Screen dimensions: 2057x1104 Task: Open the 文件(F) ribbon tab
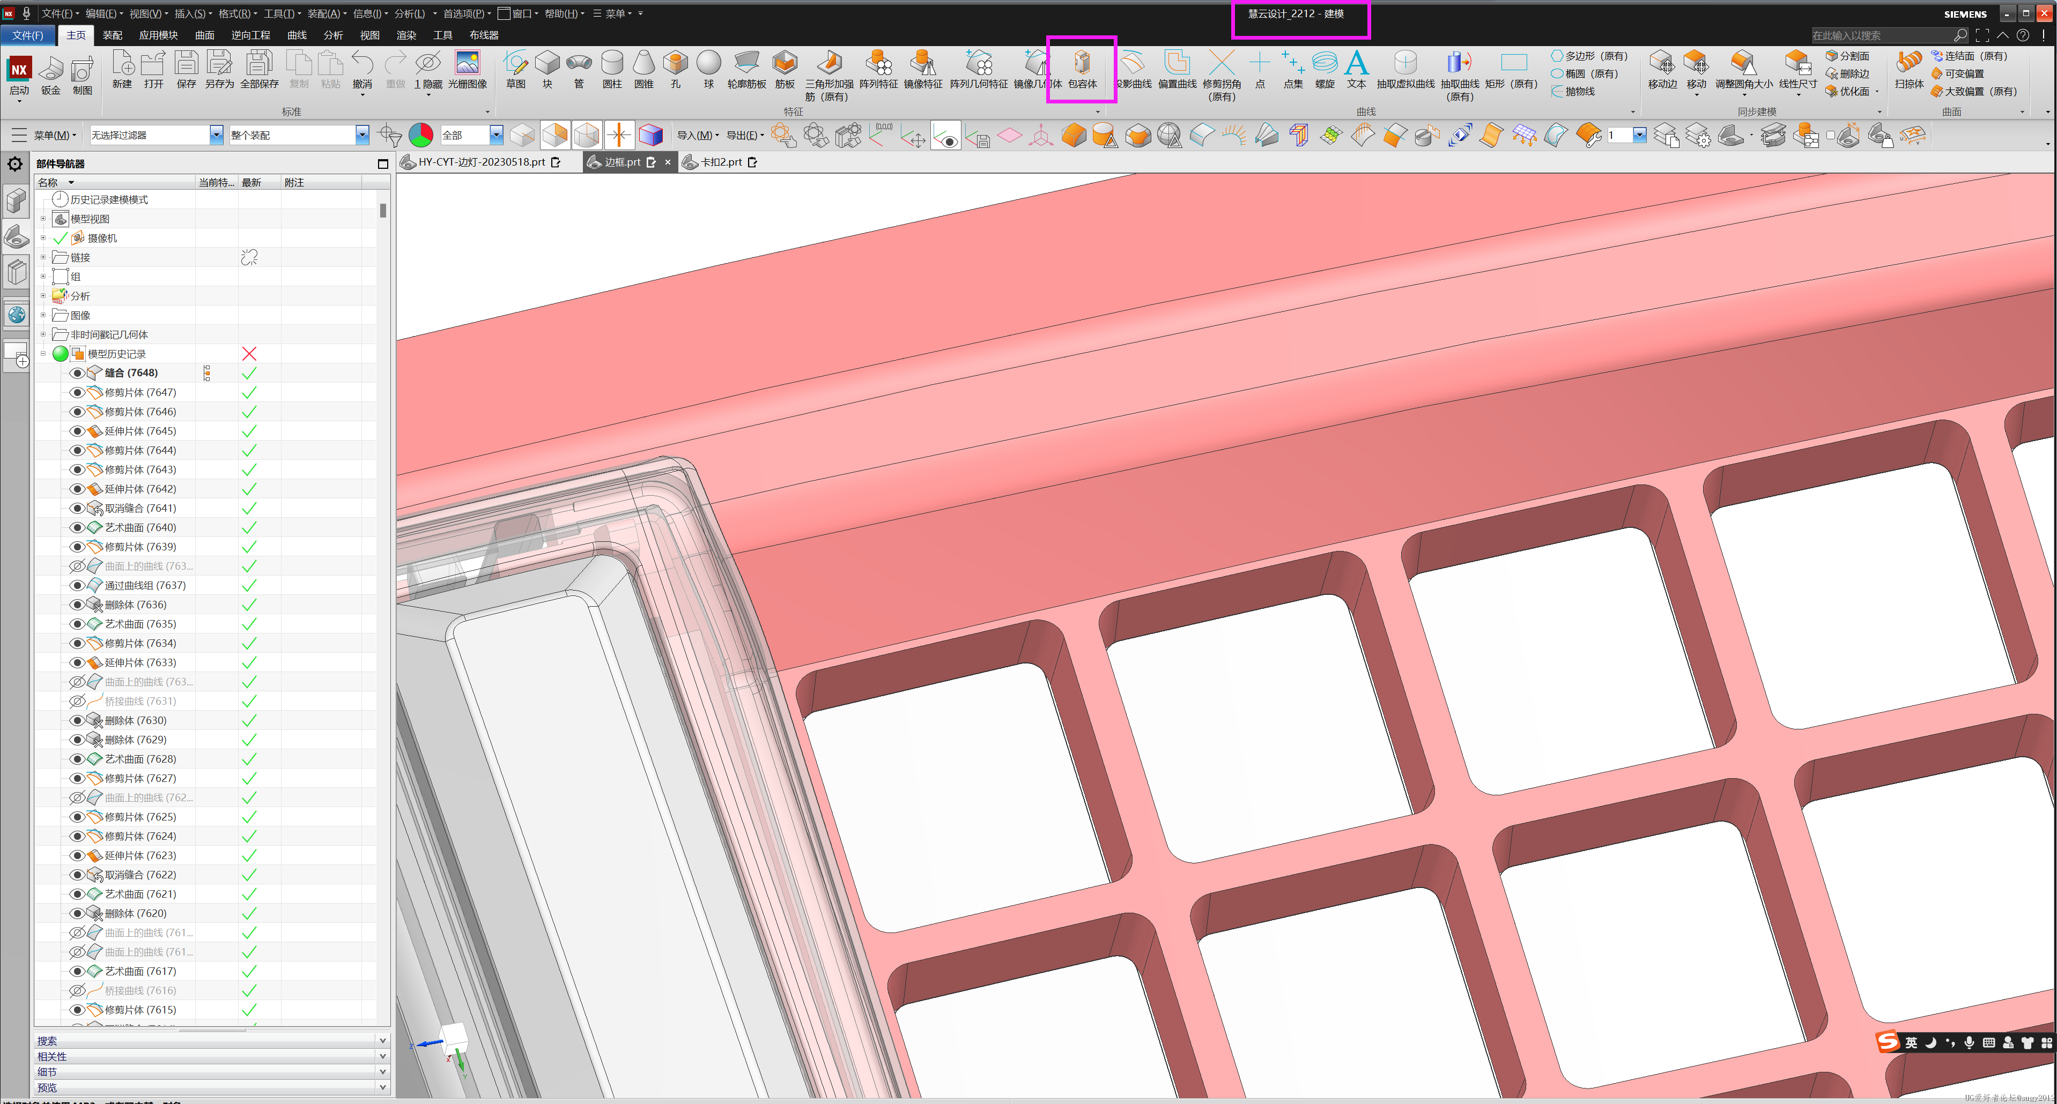point(28,35)
